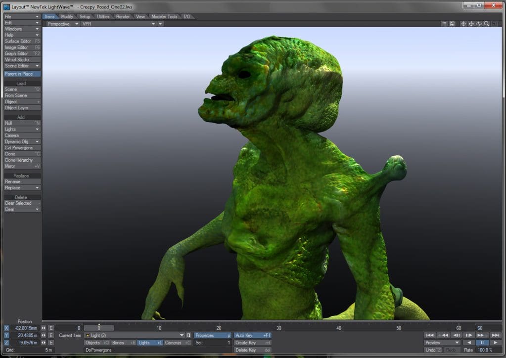Switch selection mode to Bones
The width and height of the screenshot is (506, 358).
124,343
